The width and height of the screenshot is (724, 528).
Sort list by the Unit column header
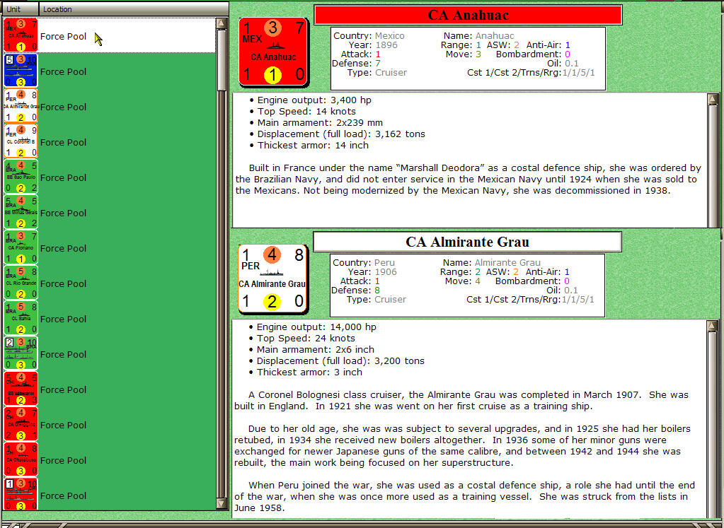pos(20,8)
